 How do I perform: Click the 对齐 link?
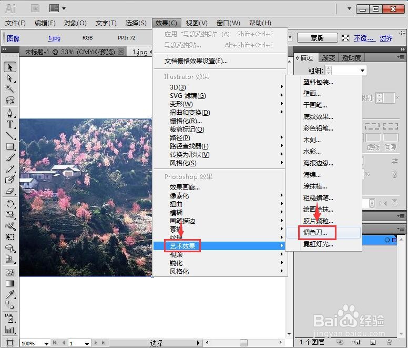tap(386, 38)
